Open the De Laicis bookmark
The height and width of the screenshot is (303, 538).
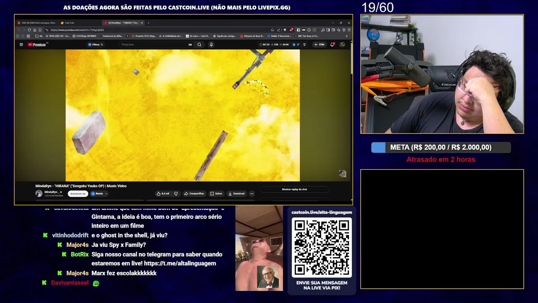pyautogui.click(x=197, y=36)
